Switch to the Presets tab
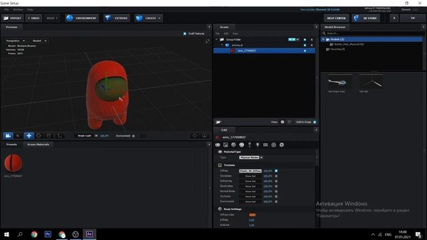 (11, 145)
